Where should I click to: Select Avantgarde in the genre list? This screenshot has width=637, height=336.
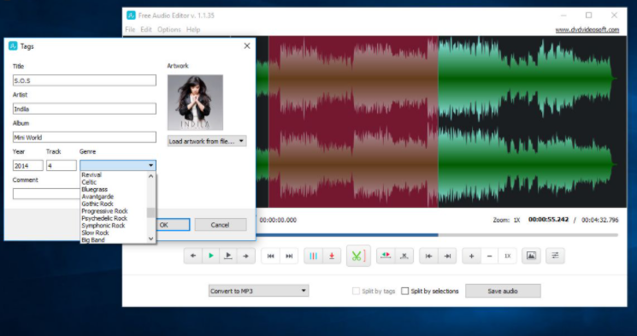click(x=114, y=197)
